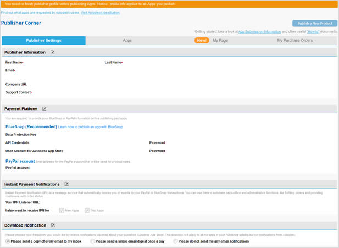
Task: Click the Payment Platform edit icon
Action: click(x=45, y=109)
